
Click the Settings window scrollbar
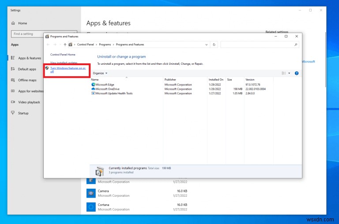[x=326, y=60]
